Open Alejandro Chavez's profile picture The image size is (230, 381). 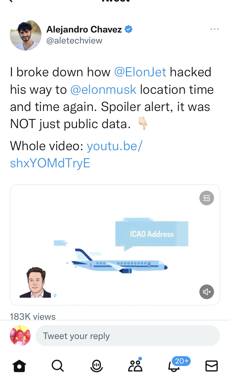click(x=25, y=35)
